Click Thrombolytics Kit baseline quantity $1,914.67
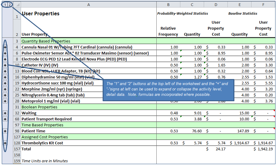Screen dimensions: 277x165 239,143
